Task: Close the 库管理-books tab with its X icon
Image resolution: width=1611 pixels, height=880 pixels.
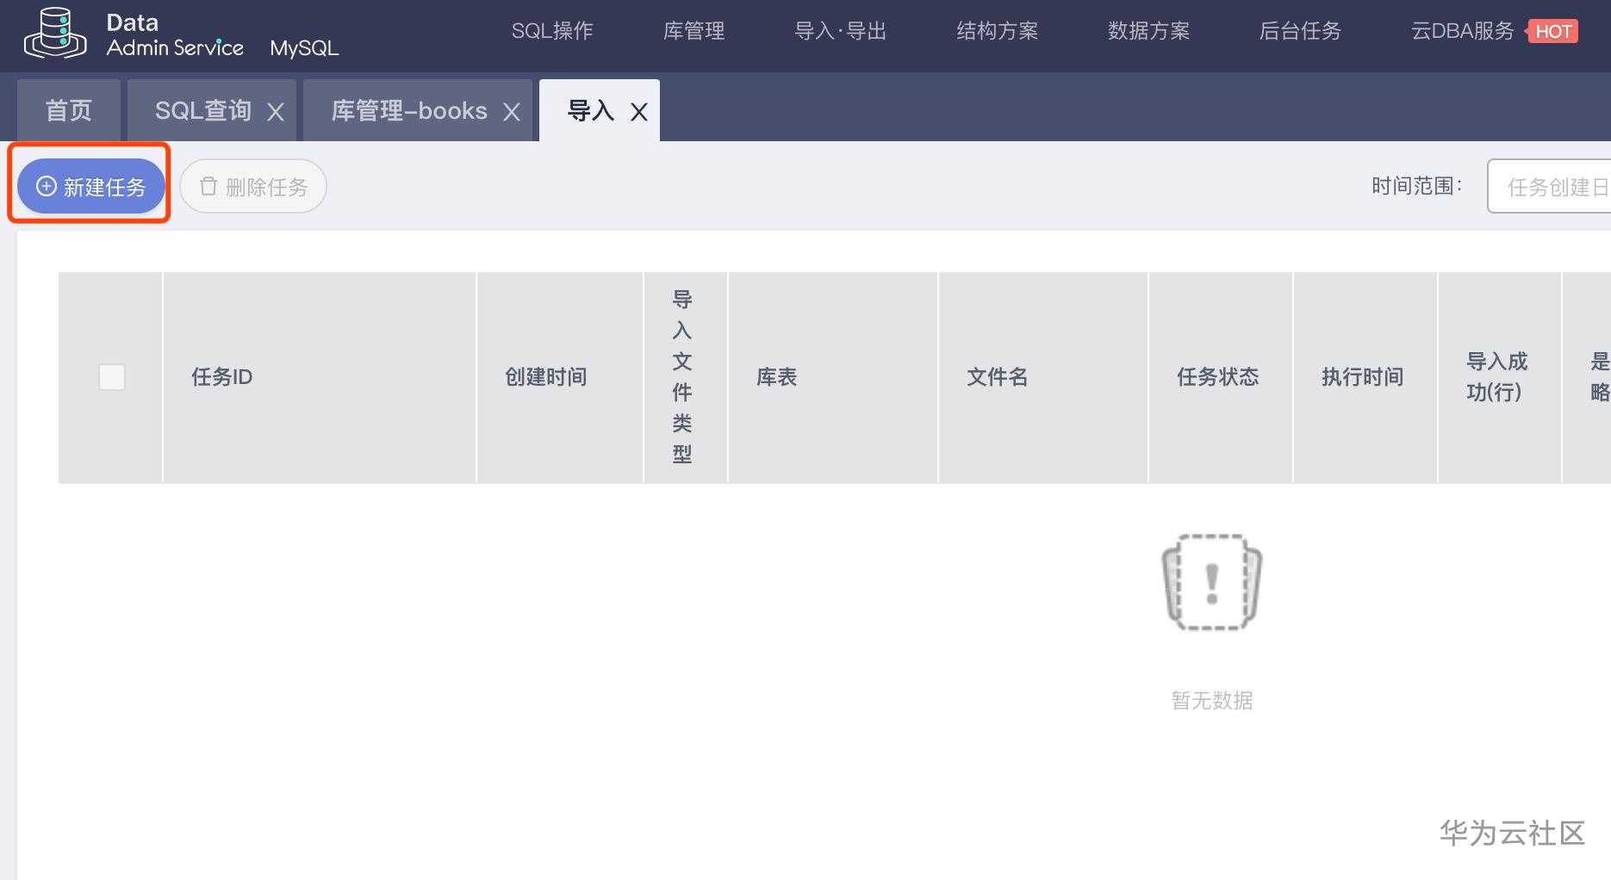Action: (512, 111)
